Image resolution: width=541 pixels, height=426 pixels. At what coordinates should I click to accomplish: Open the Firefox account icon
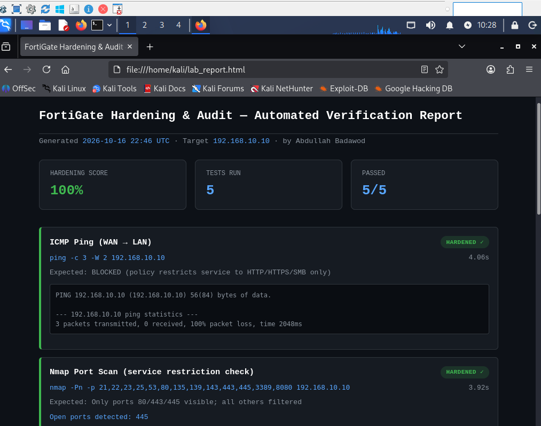point(491,70)
